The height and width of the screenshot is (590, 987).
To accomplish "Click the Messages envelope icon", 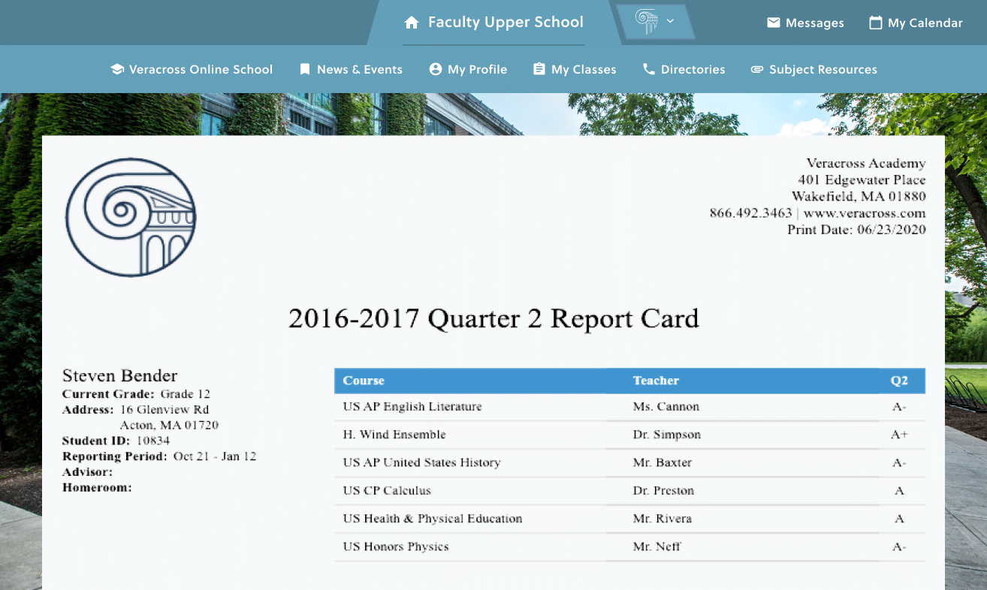I will tap(773, 23).
